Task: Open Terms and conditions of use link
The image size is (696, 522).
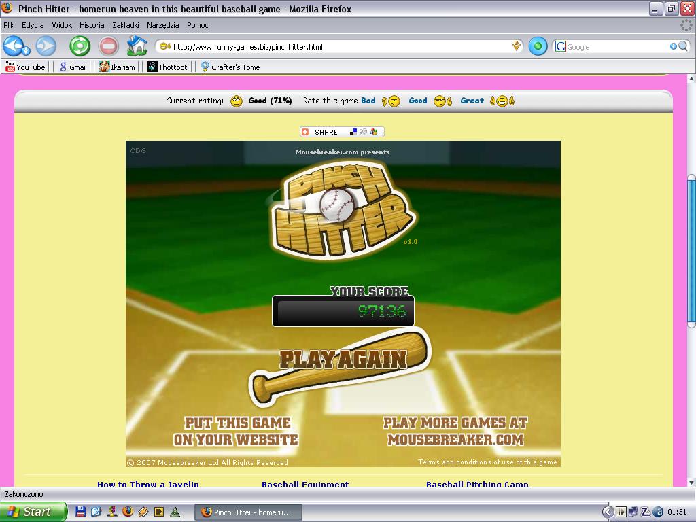Action: tap(487, 462)
